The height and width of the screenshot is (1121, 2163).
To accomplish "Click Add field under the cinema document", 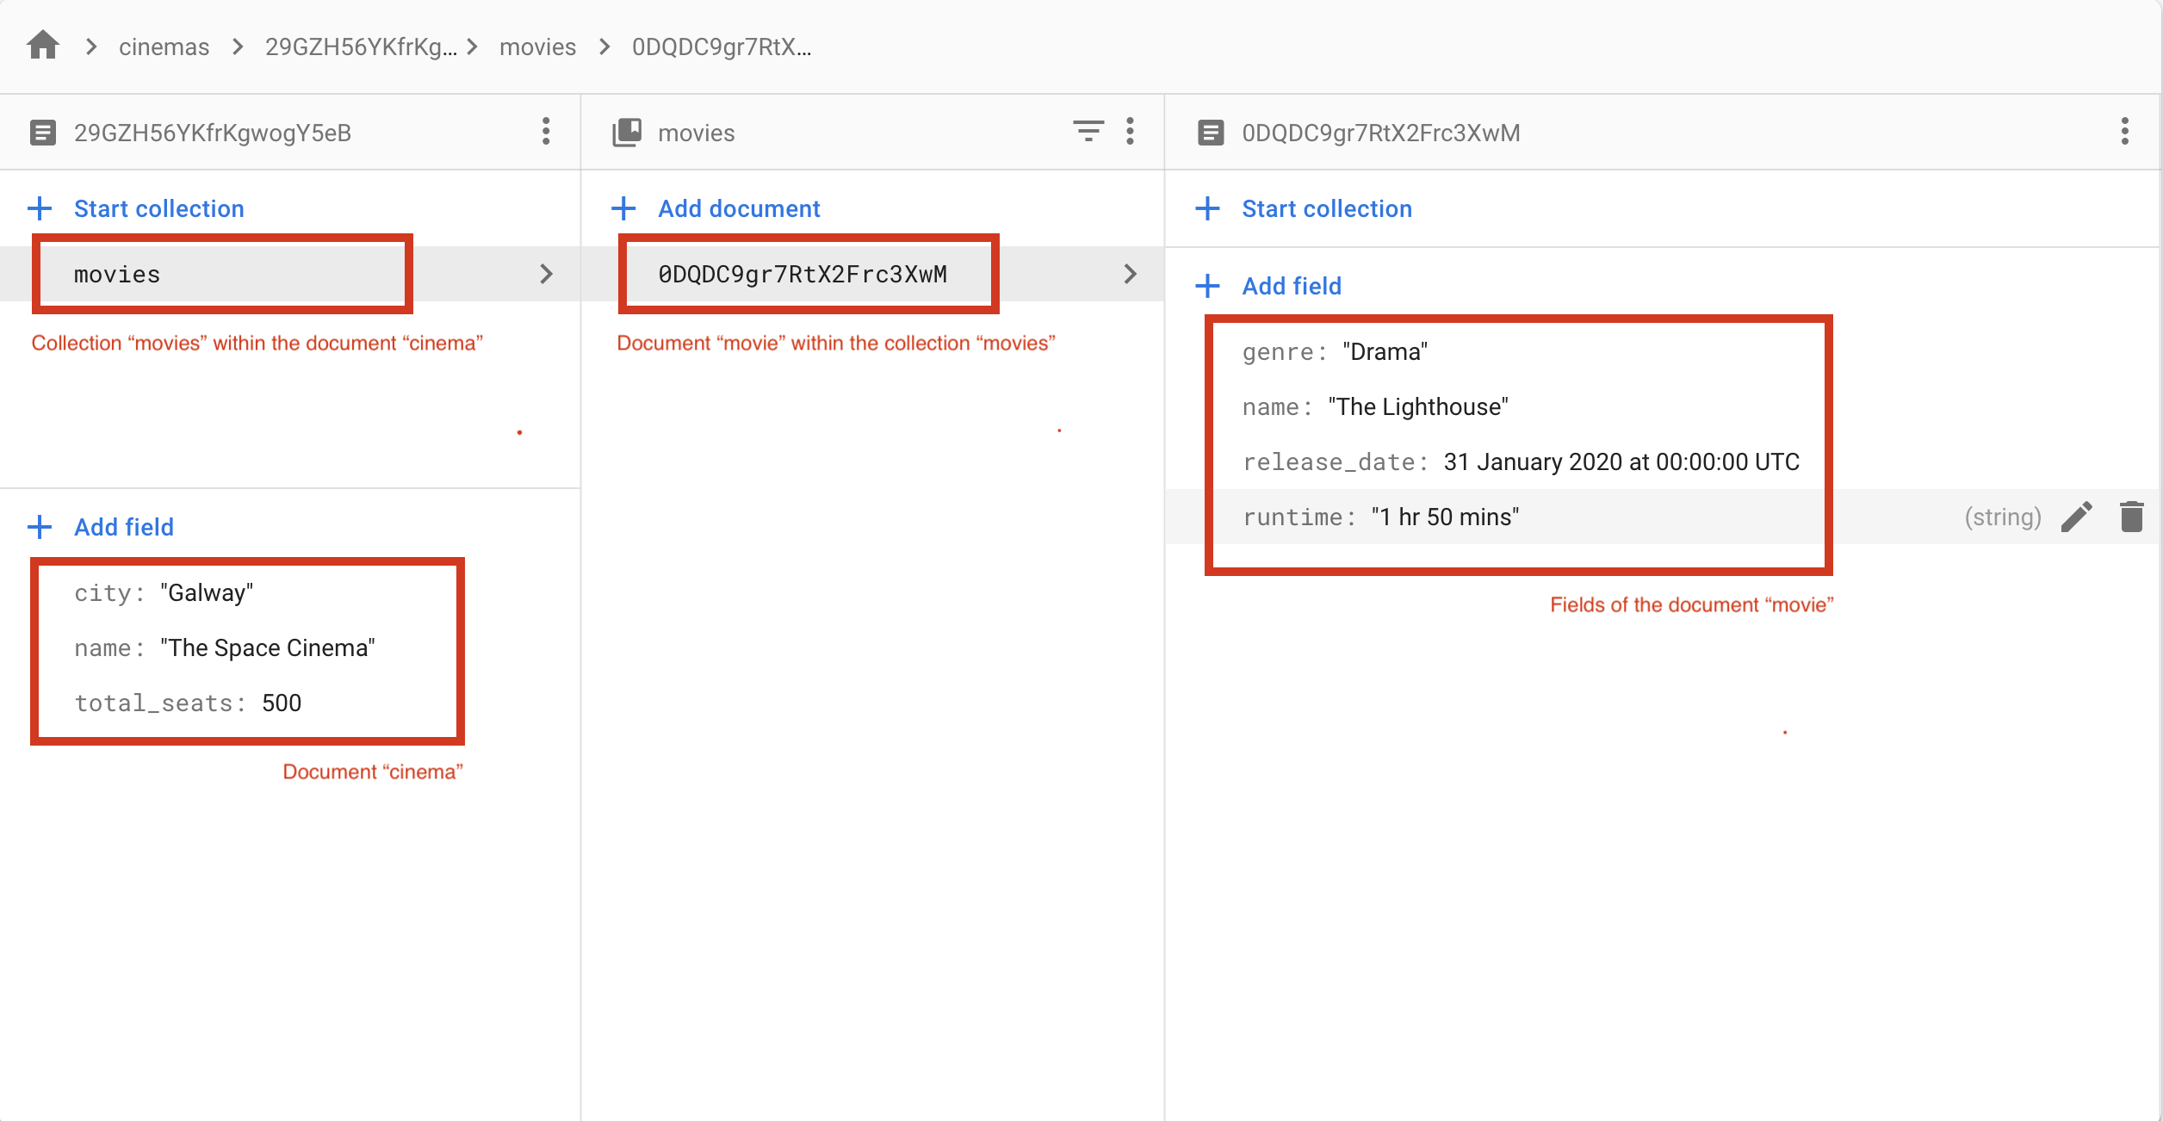I will [x=123, y=527].
